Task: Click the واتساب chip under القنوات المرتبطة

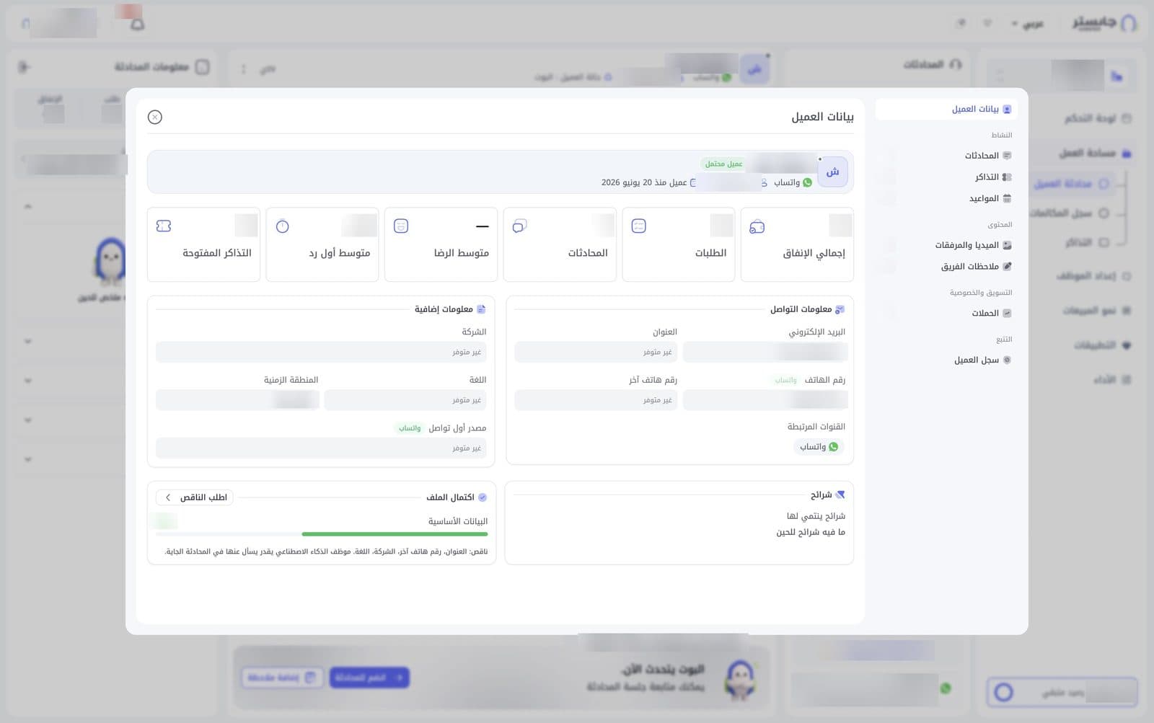Action: pos(819,447)
